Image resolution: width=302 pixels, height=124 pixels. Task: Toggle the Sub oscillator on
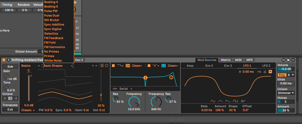point(10,67)
